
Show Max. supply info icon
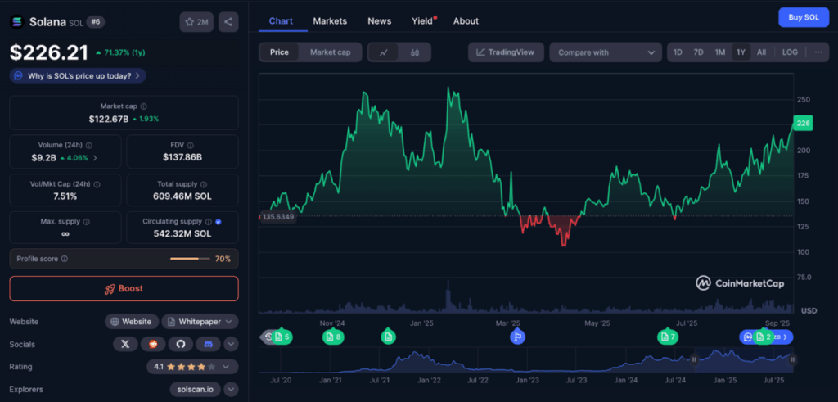(87, 221)
